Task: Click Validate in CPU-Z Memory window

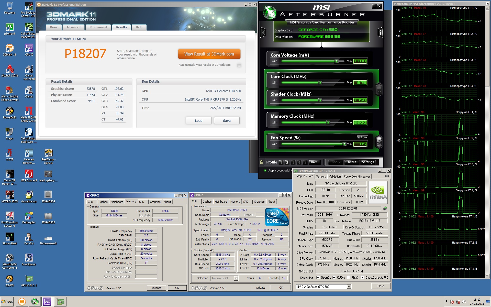Action: pos(156,288)
